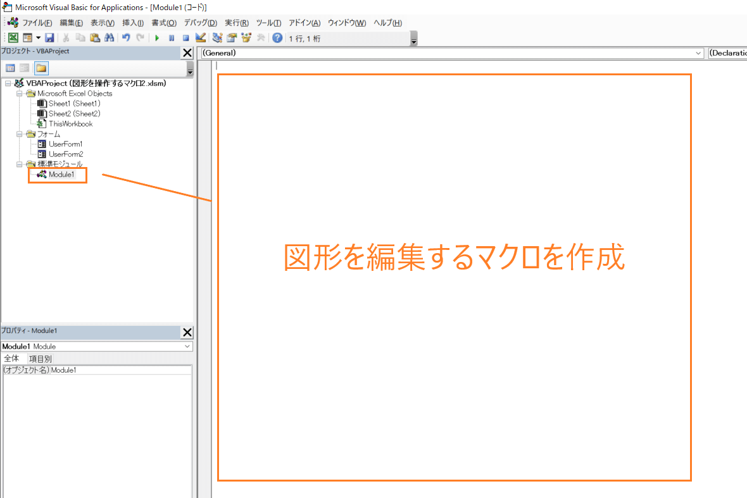The height and width of the screenshot is (498, 747).
Task: Toggle Design Mode in the toolbar
Action: click(201, 37)
